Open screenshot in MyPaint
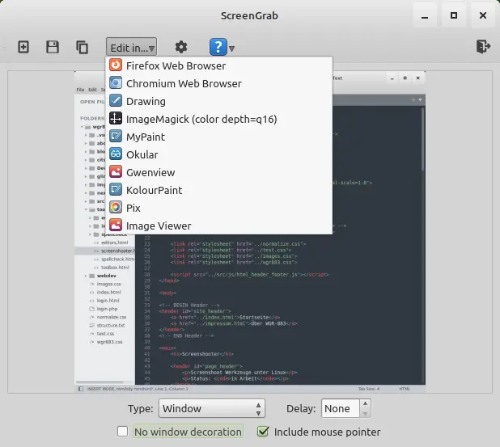The image size is (500, 447). click(218, 137)
